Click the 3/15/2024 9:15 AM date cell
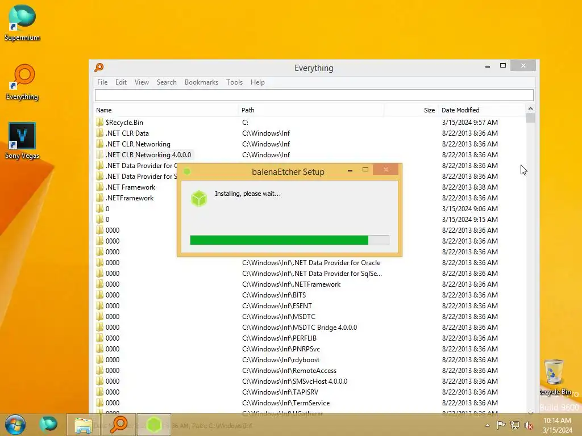 [470, 220]
